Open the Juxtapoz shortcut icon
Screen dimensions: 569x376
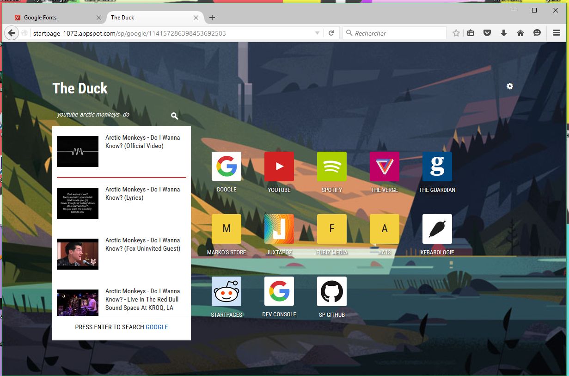pos(279,229)
